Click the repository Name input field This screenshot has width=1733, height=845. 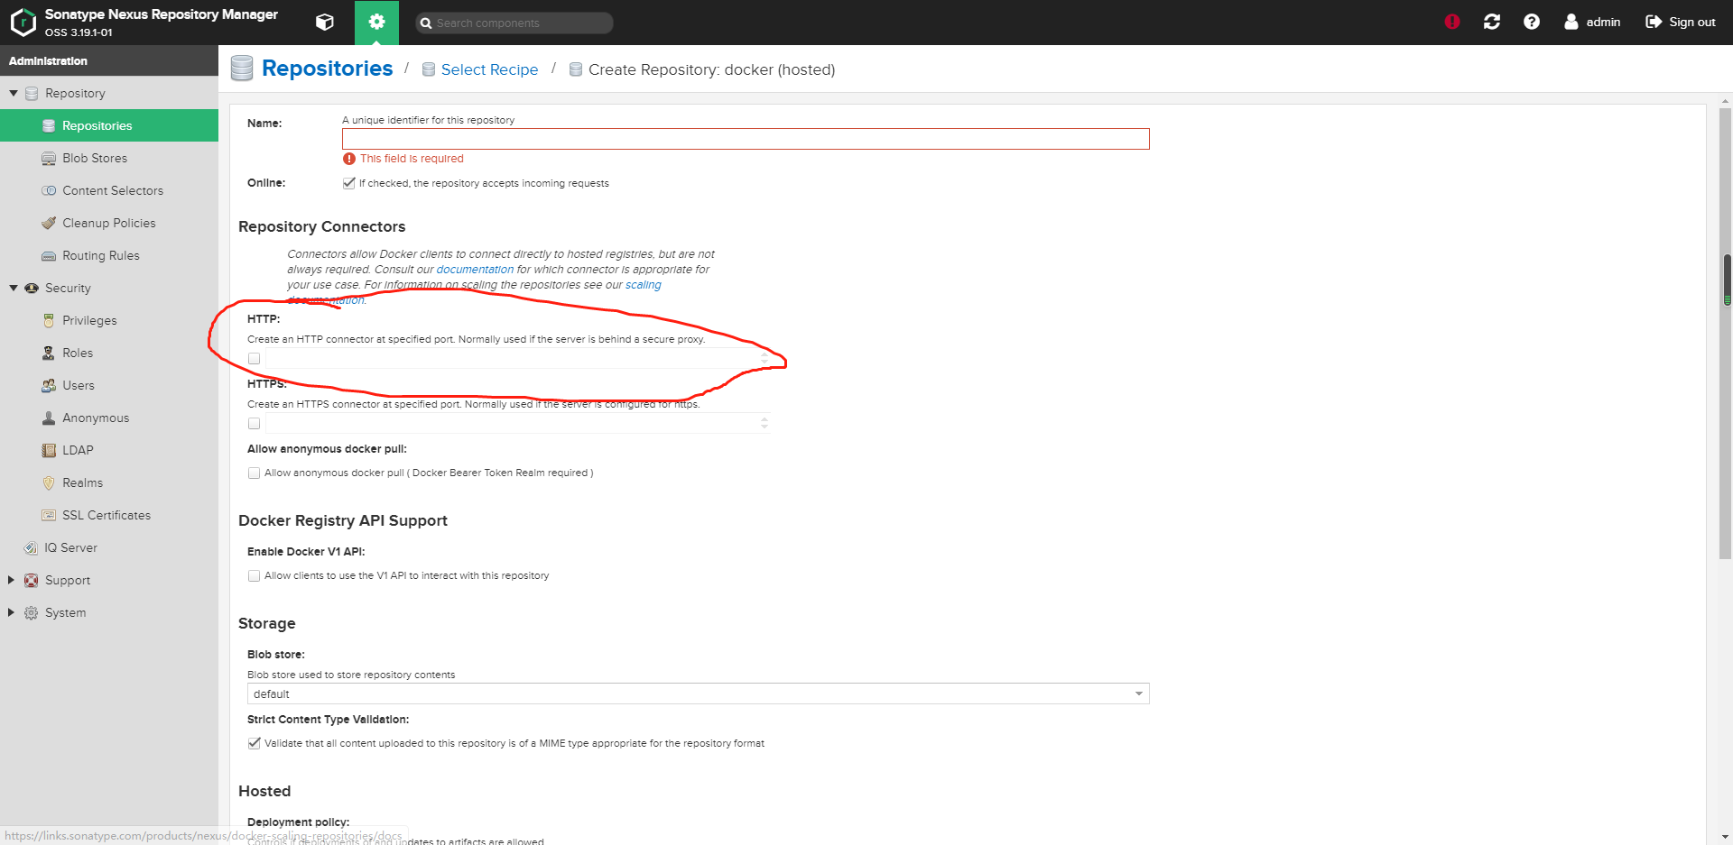(x=745, y=139)
